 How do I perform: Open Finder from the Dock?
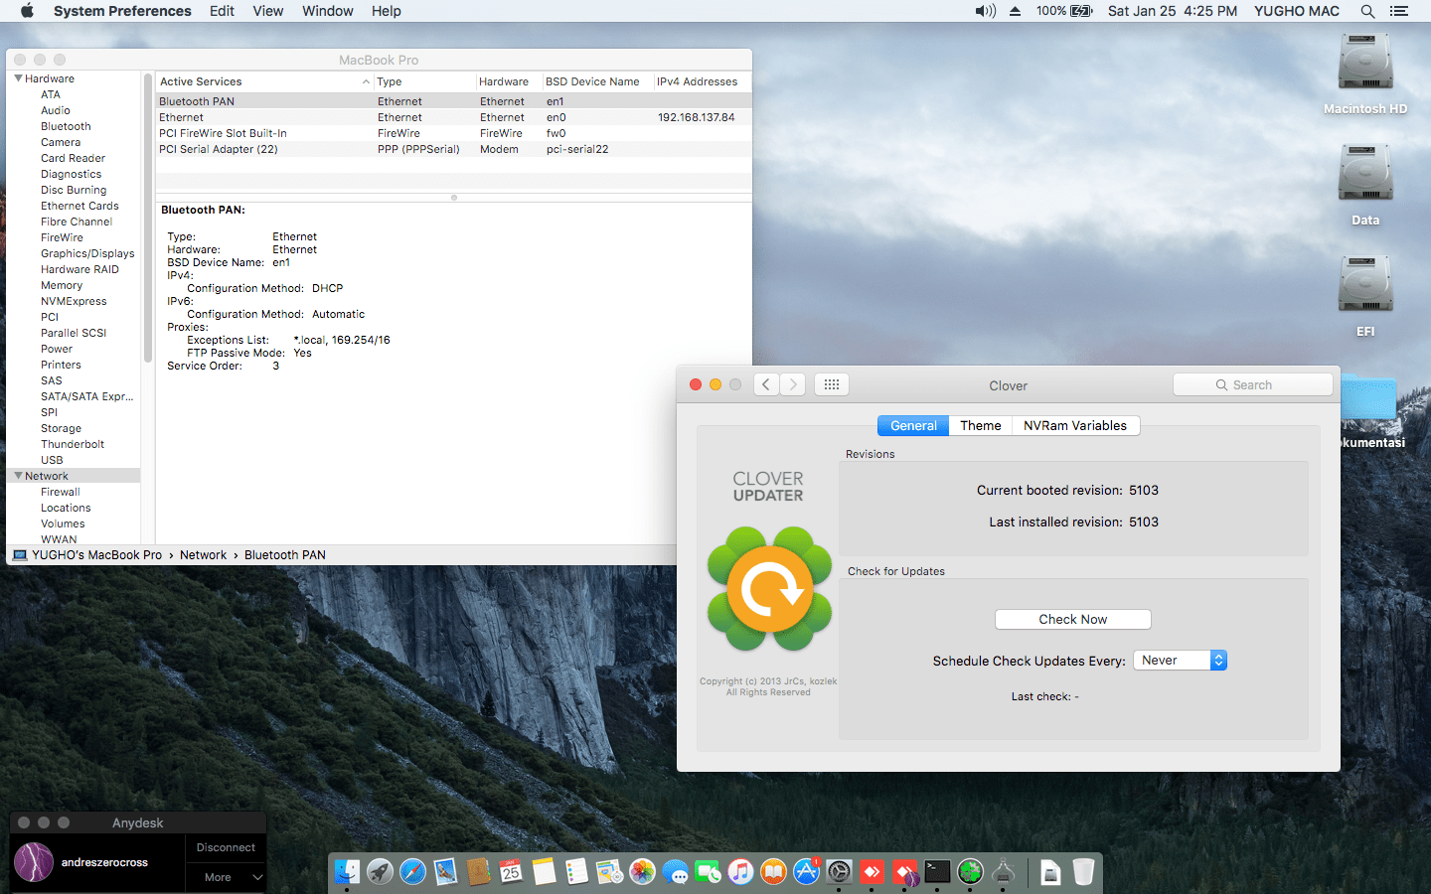click(347, 872)
